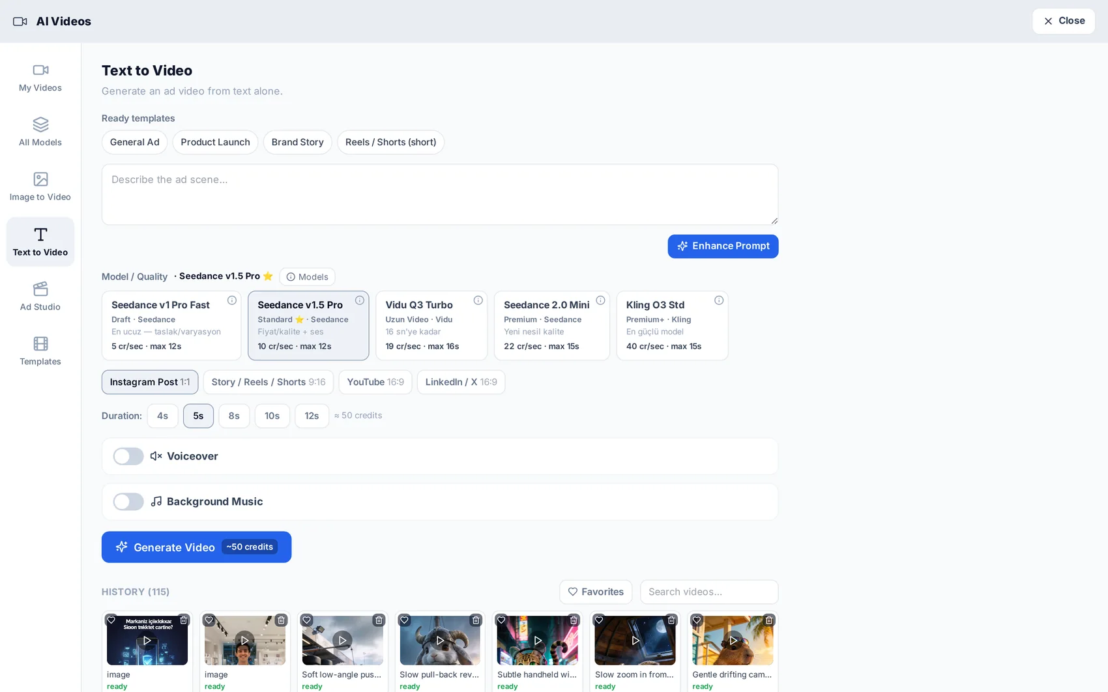Show info for Seedance v1.5 Pro
1108x692 pixels.
coord(360,300)
